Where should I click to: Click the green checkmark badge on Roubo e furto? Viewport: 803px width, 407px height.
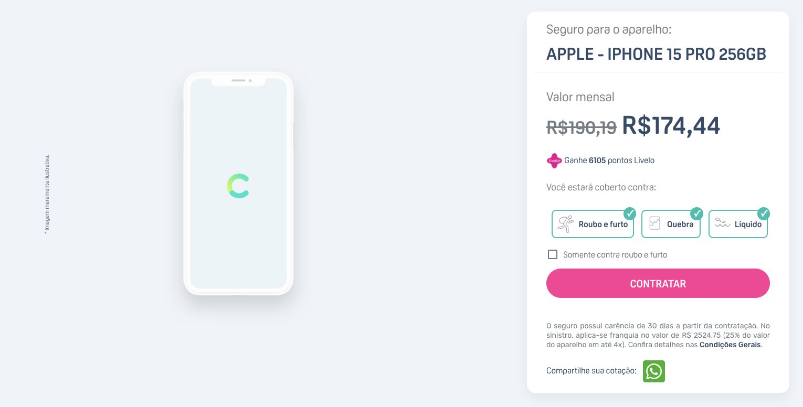pyautogui.click(x=630, y=213)
